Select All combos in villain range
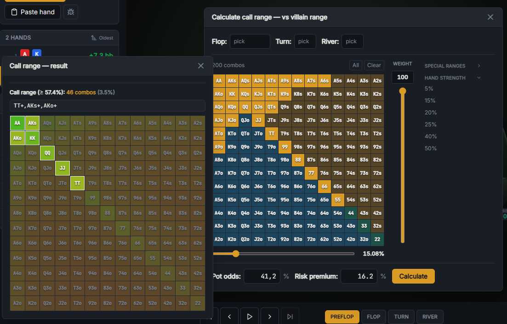 coord(356,65)
